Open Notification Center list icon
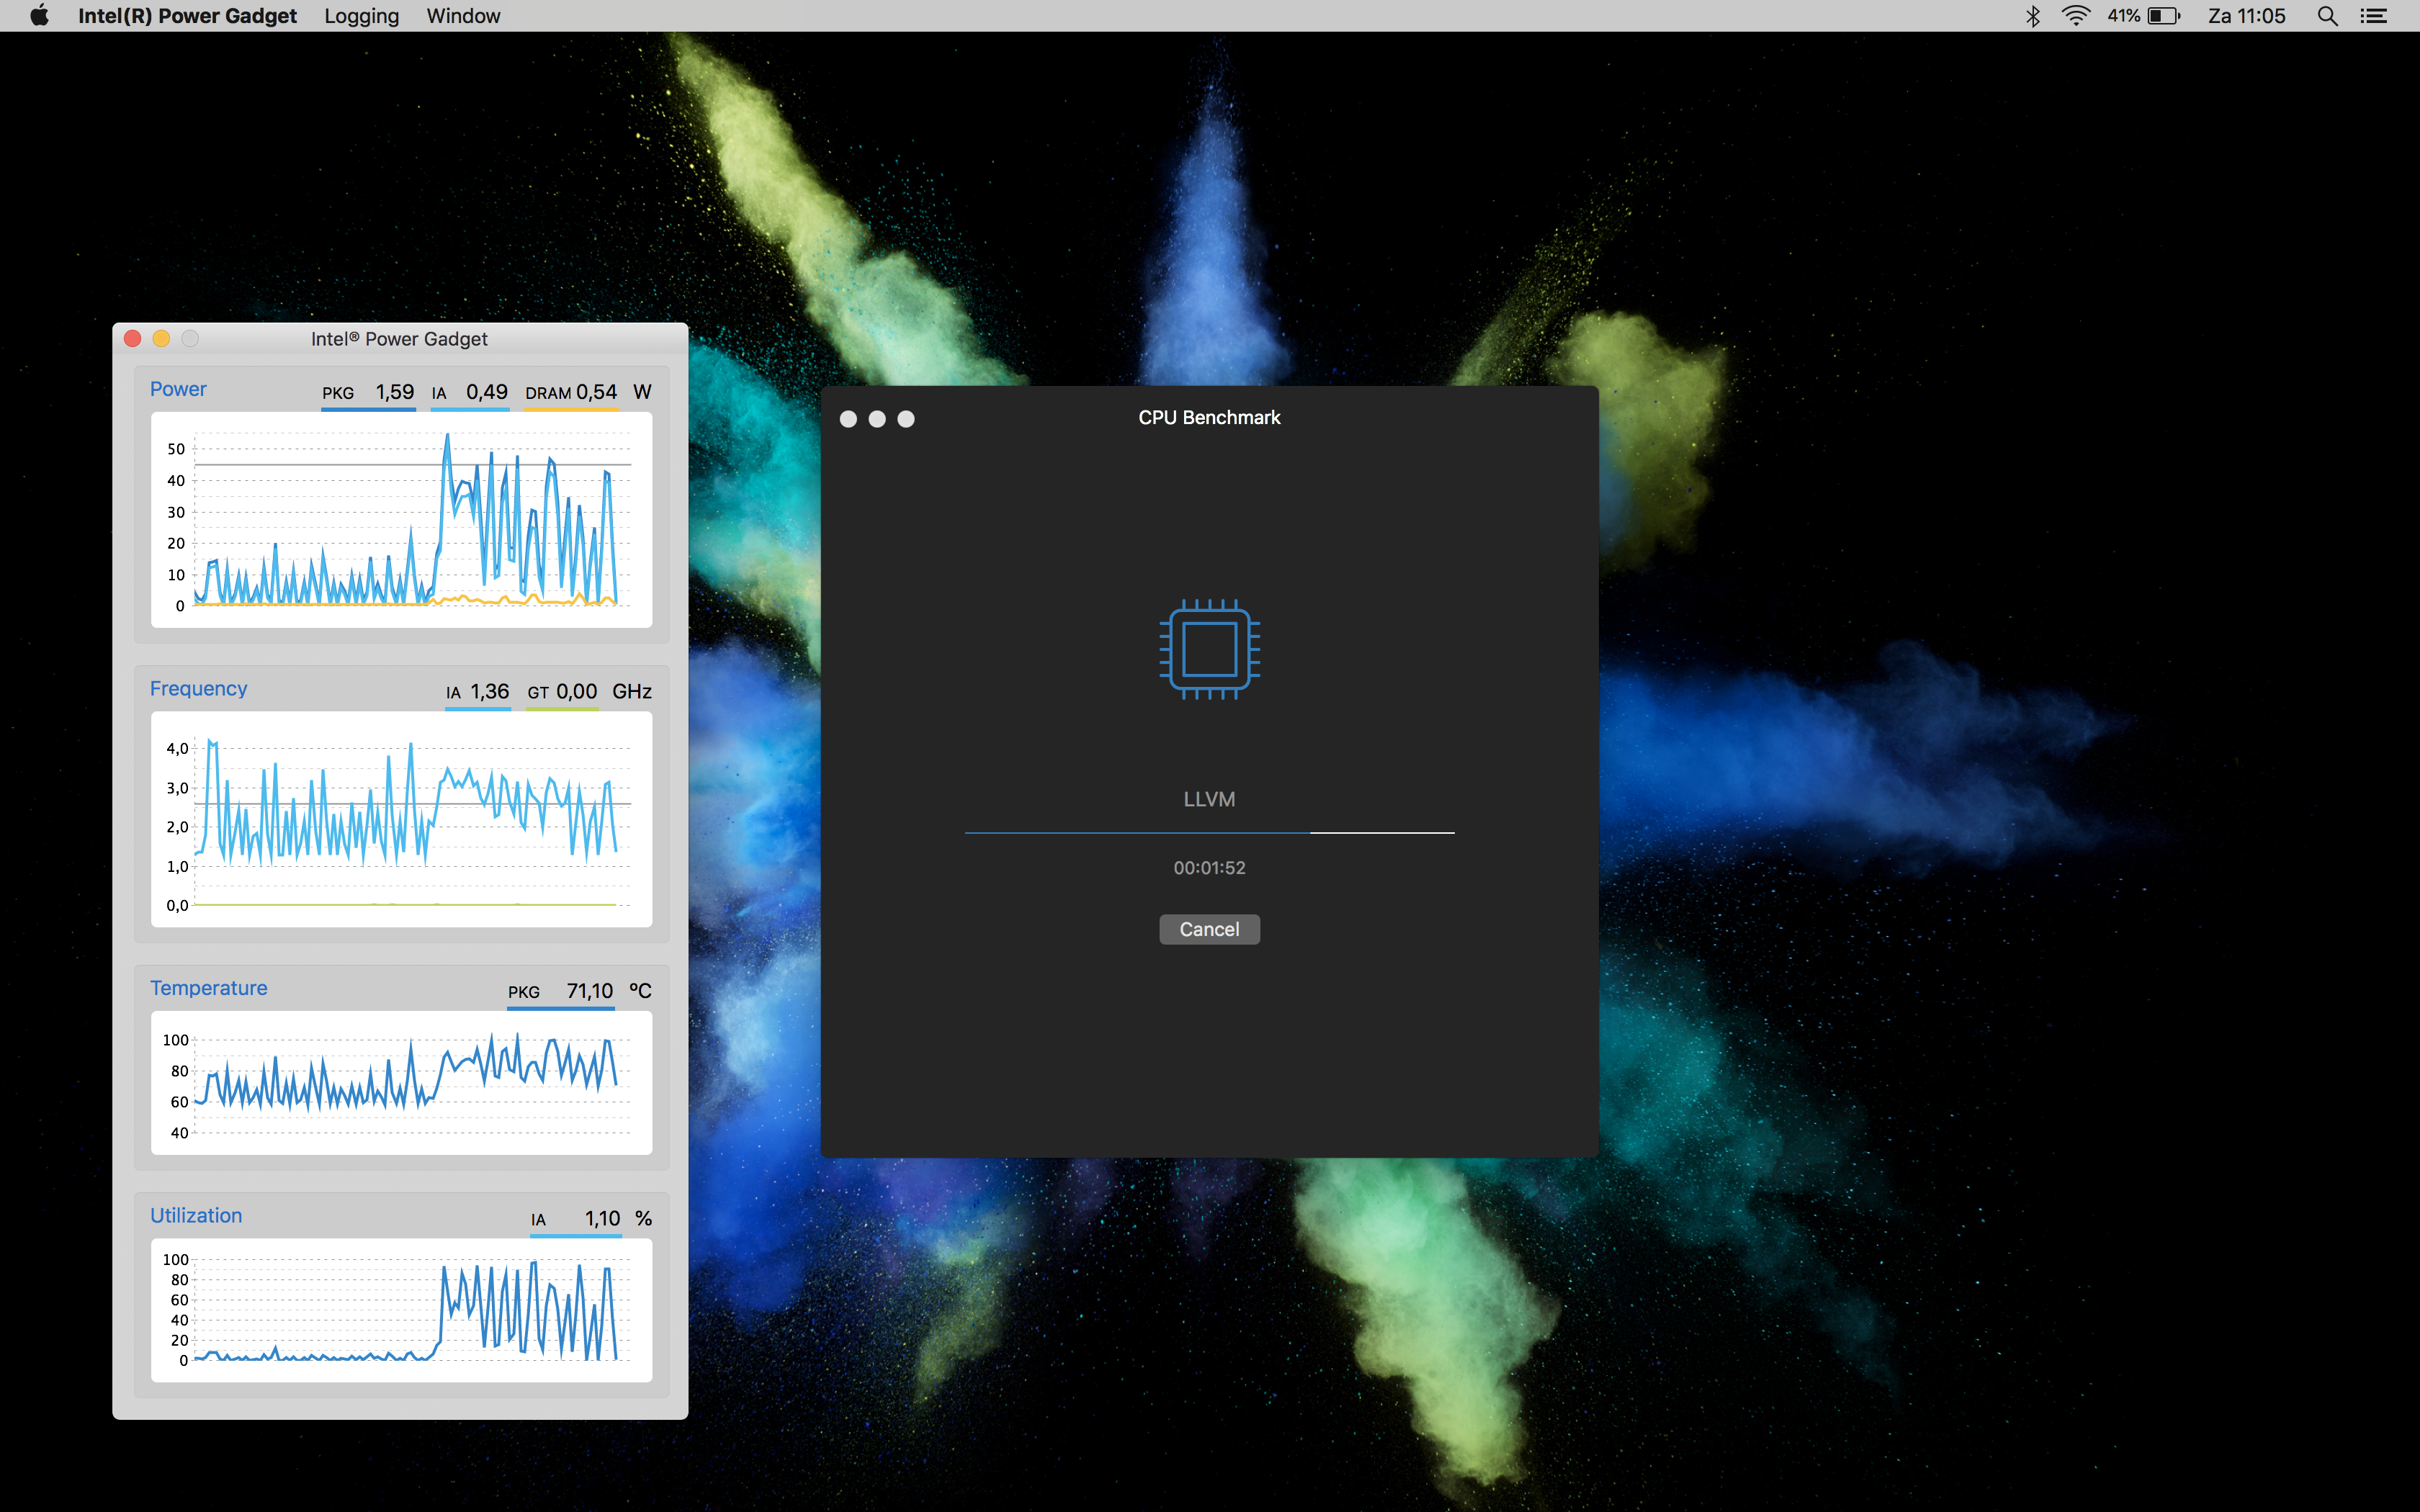 point(2374,16)
